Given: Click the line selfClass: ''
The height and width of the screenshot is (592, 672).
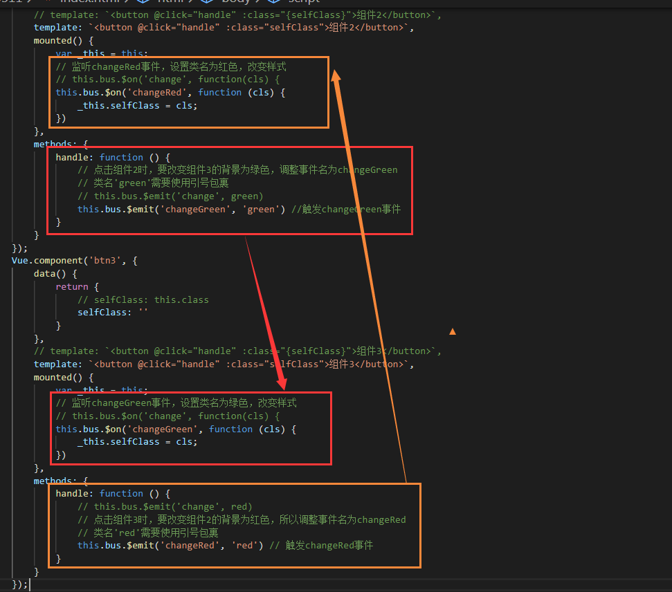Looking at the screenshot, I should point(112,313).
